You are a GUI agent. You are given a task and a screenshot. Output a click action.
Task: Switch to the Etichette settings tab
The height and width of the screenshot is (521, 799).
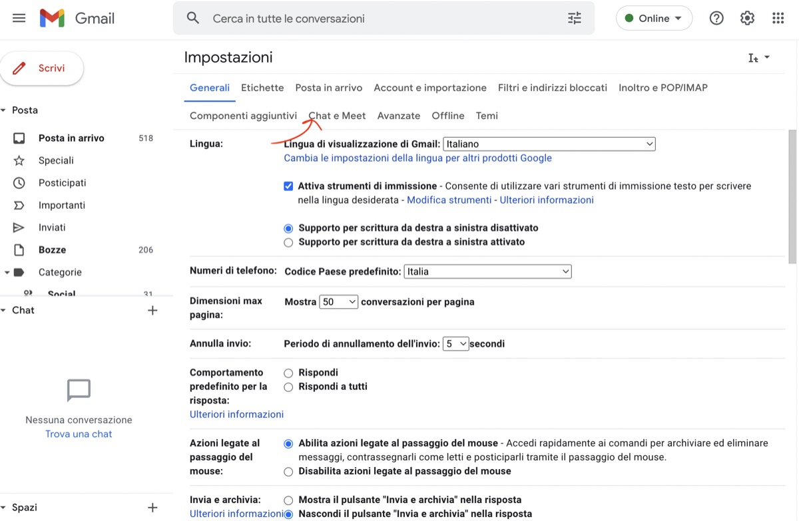tap(262, 88)
